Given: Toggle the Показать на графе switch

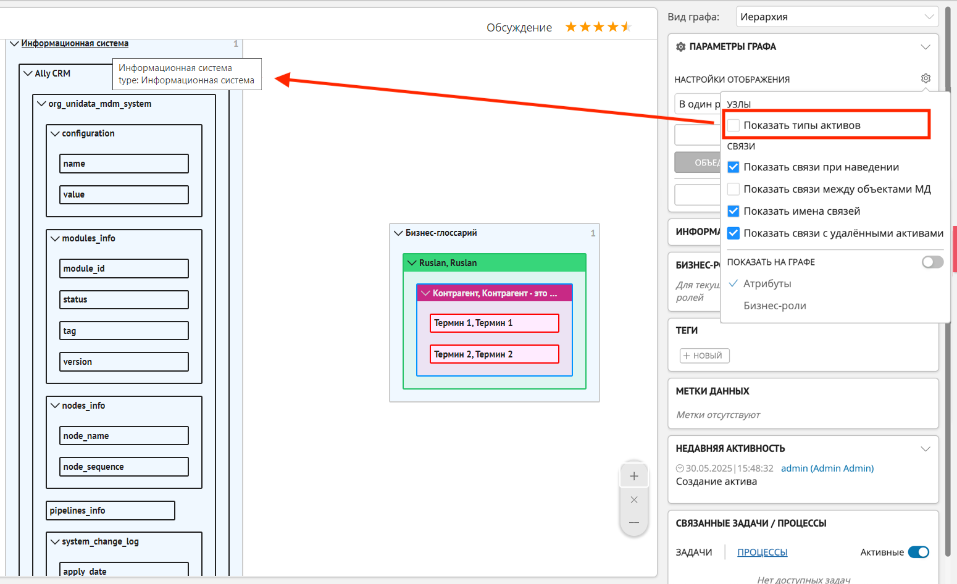Looking at the screenshot, I should pos(932,262).
